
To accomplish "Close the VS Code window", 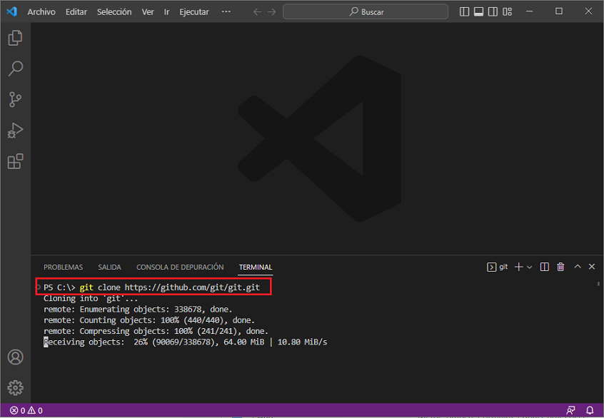I will tap(588, 11).
